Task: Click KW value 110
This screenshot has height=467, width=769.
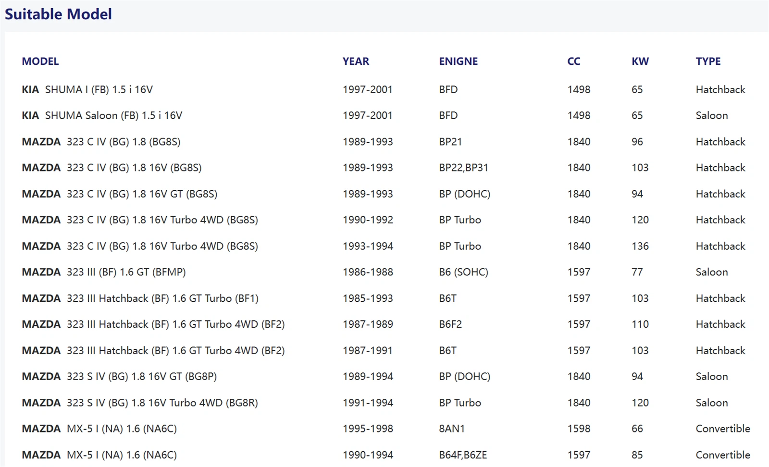Action: pyautogui.click(x=640, y=324)
